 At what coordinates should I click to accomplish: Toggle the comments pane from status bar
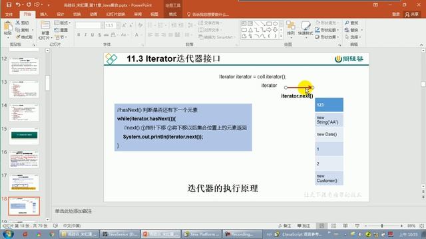click(304, 226)
